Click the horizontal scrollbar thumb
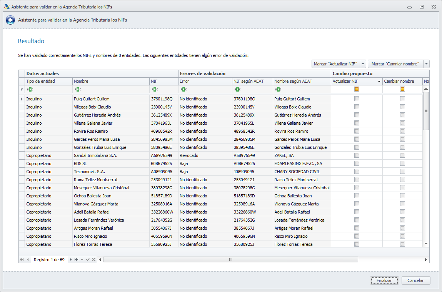 coord(231,260)
